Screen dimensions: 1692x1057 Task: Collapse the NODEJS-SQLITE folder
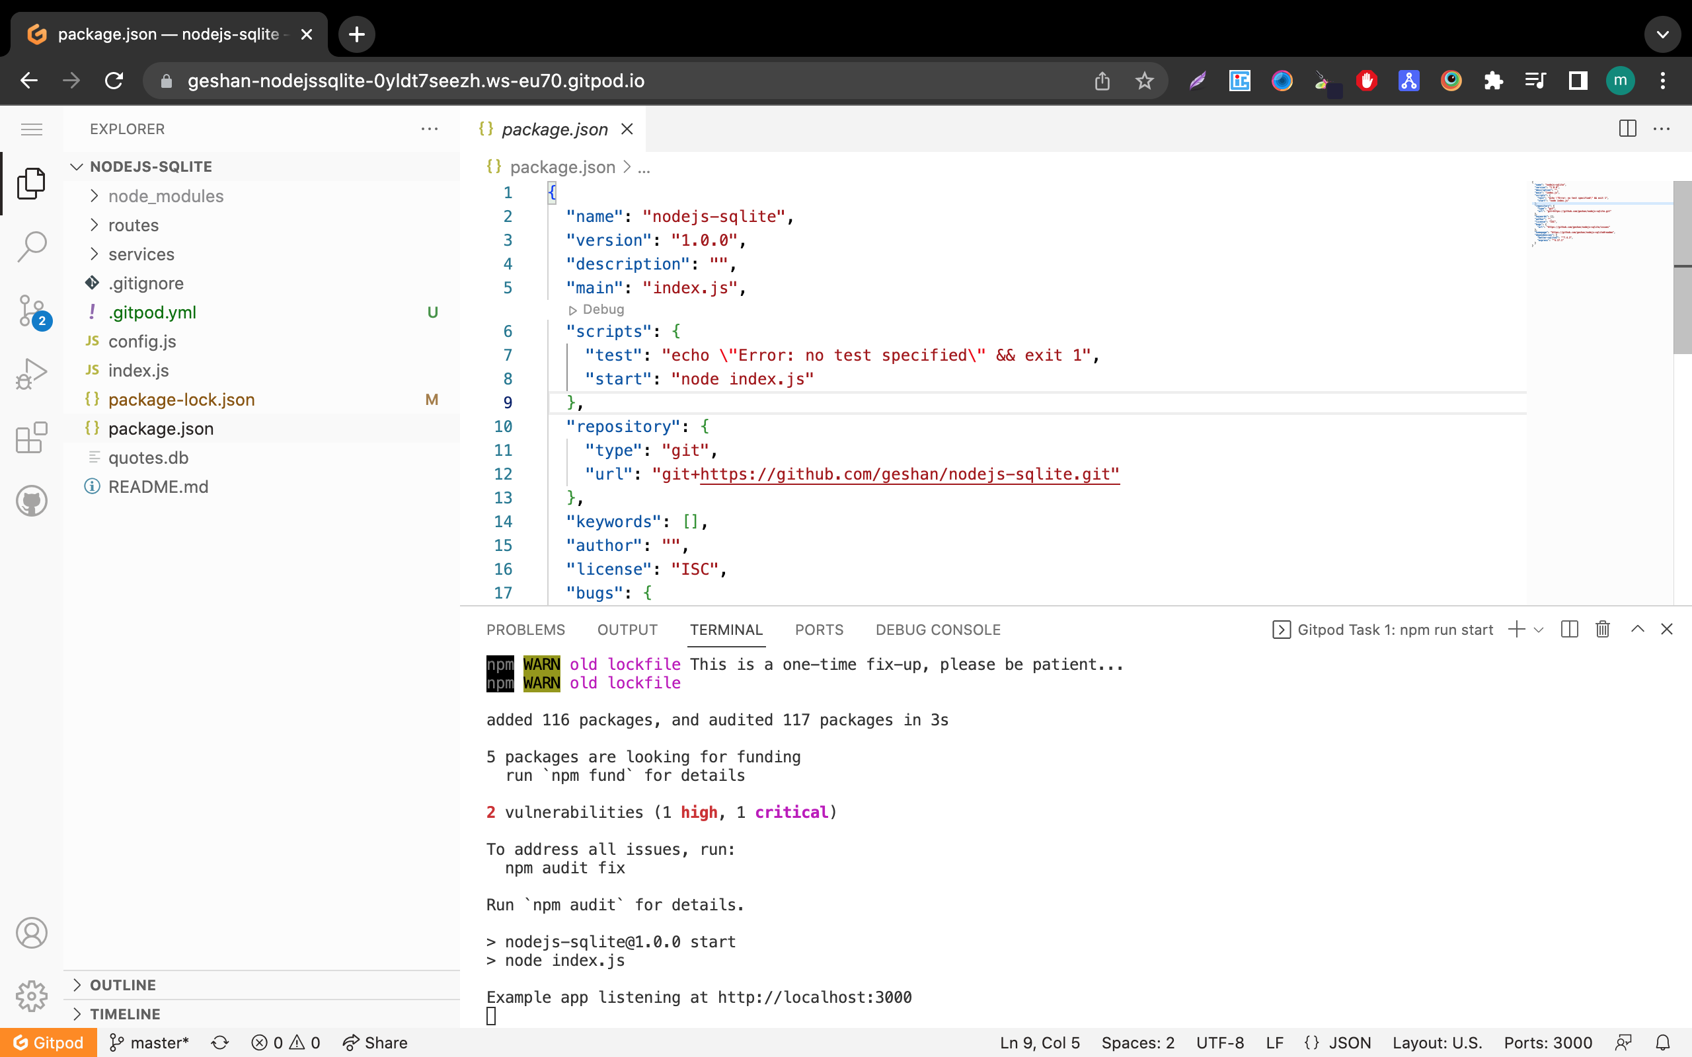tap(77, 166)
